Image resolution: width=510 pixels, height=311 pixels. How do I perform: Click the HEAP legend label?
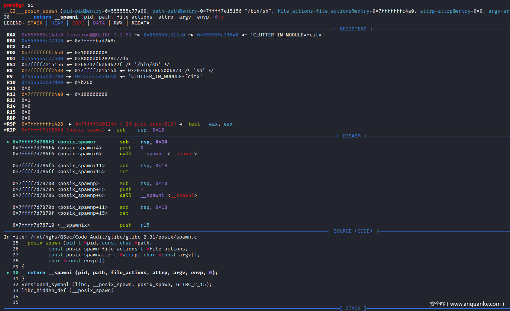(57, 23)
